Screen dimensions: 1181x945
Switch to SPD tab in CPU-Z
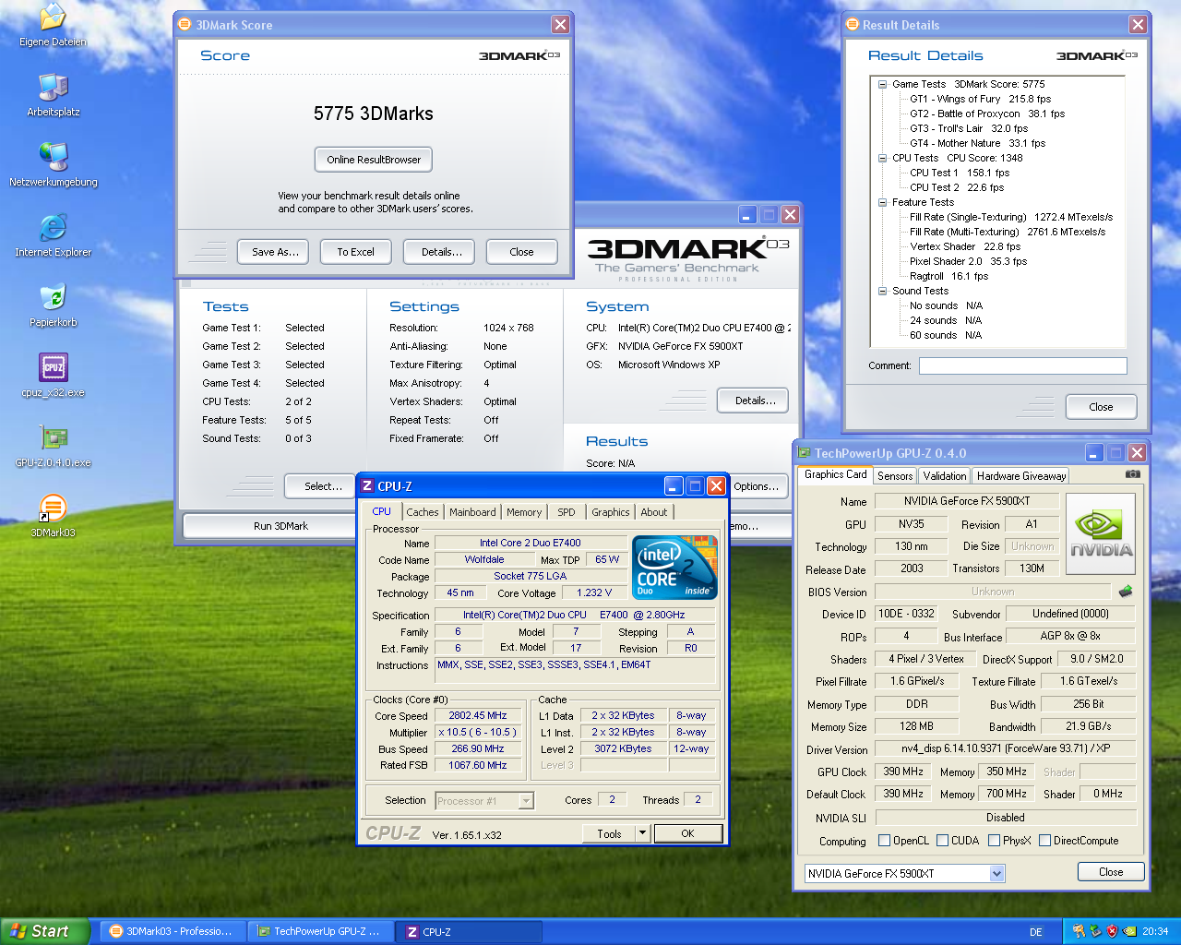point(567,512)
